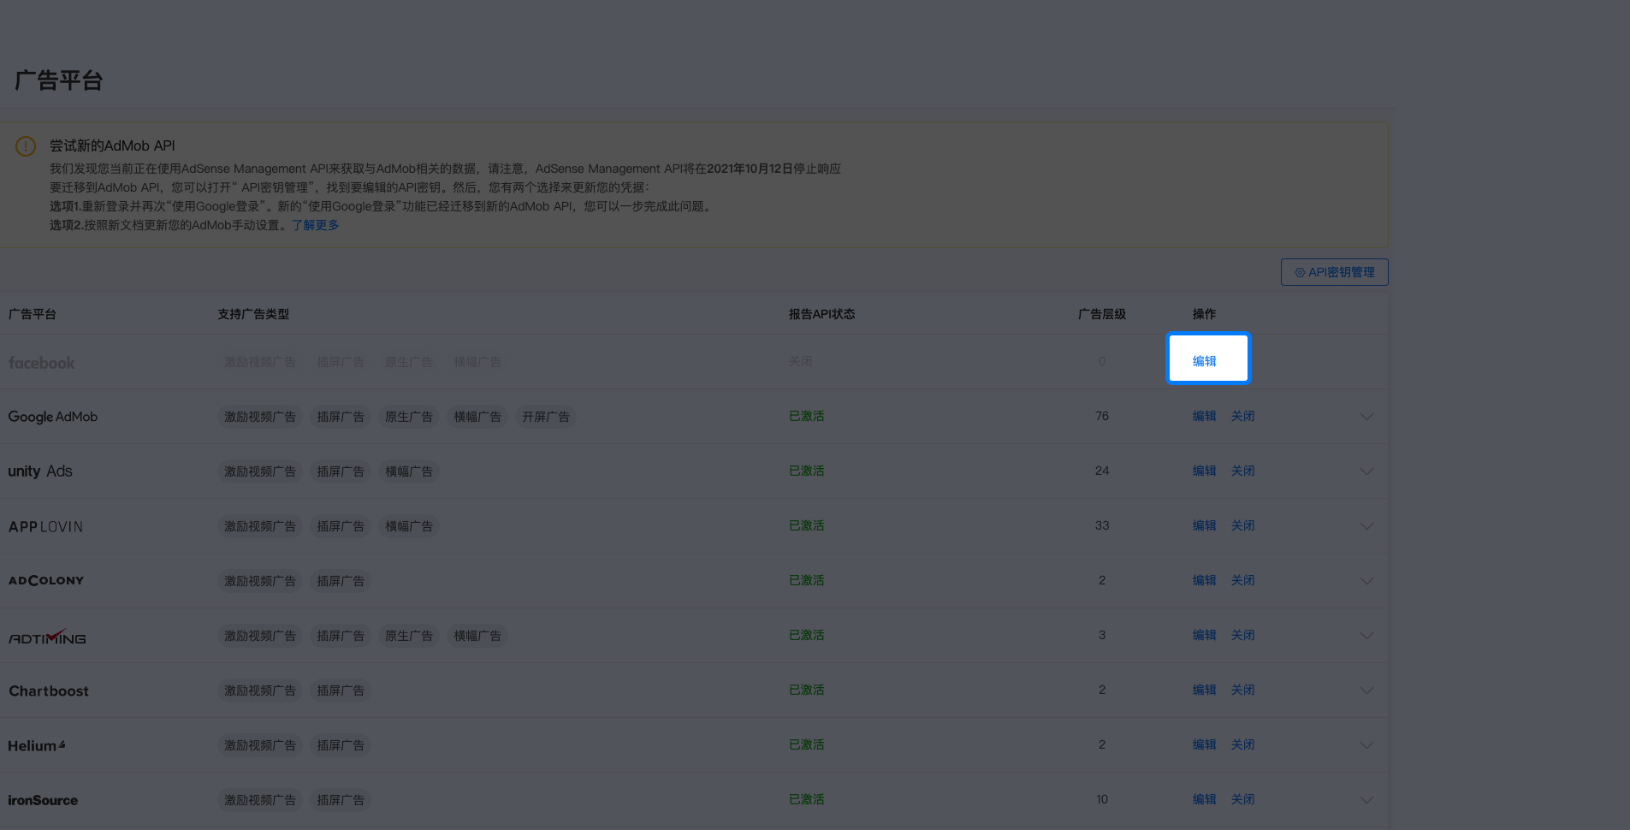Click the warning icon in the AdMob notice

click(26, 146)
